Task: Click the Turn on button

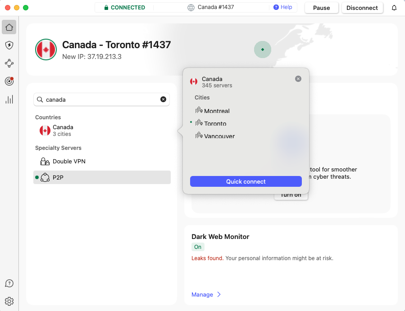Action: 291,195
